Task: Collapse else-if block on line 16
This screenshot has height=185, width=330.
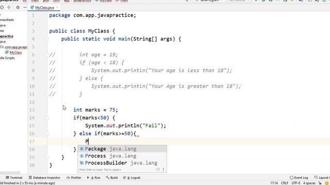Action: coord(47,134)
